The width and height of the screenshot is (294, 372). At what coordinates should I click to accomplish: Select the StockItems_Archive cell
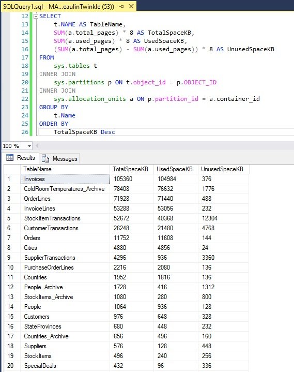click(65, 297)
